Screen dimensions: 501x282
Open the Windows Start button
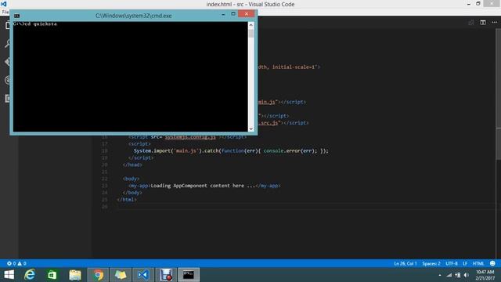point(9,275)
